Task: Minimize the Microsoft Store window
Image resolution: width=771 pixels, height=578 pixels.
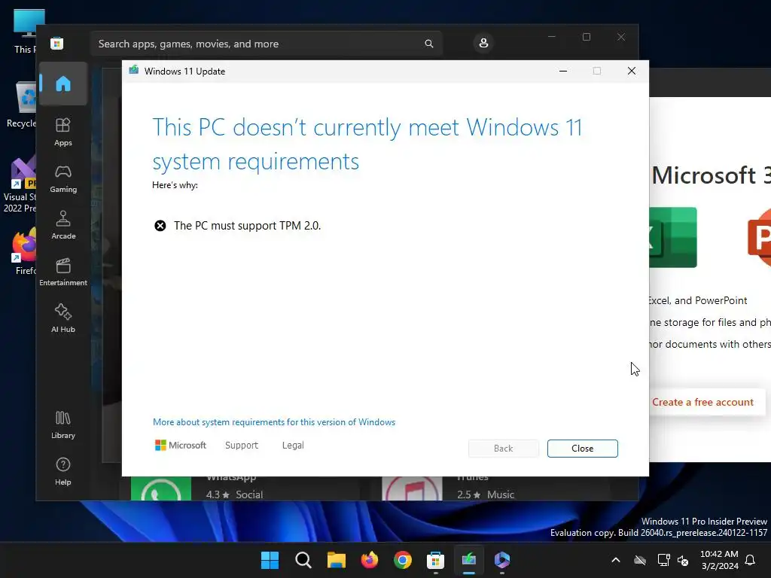Action: (552, 37)
